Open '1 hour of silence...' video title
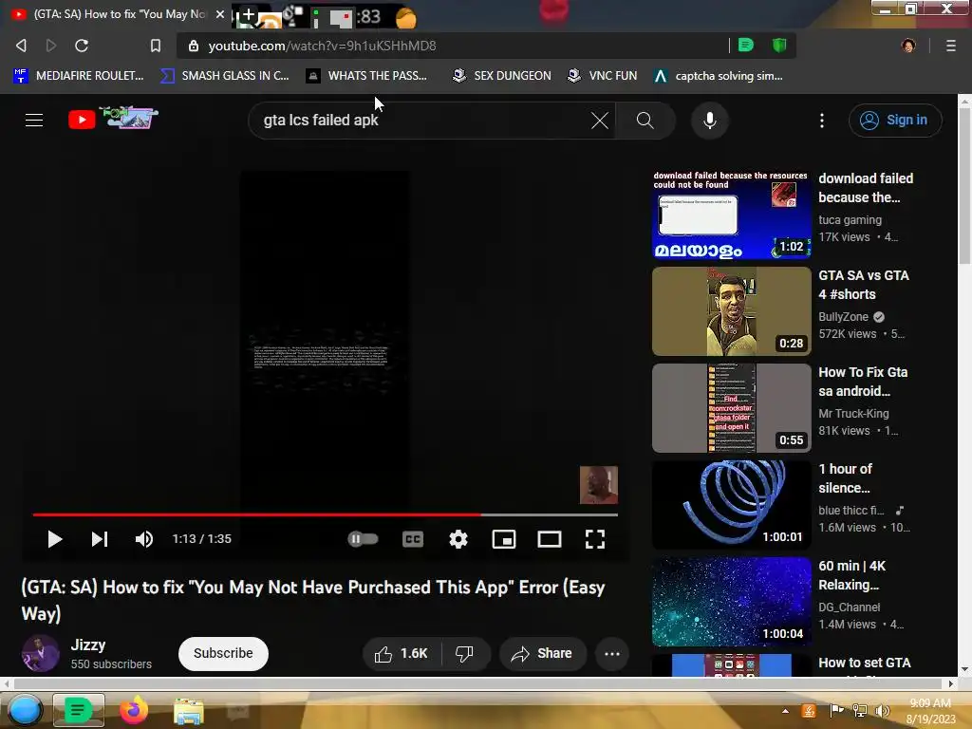The image size is (972, 729). click(845, 478)
